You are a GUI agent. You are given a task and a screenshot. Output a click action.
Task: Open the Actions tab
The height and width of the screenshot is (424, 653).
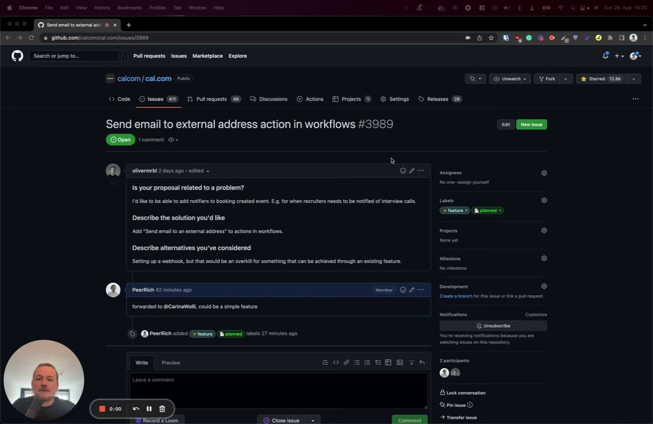[x=310, y=99]
